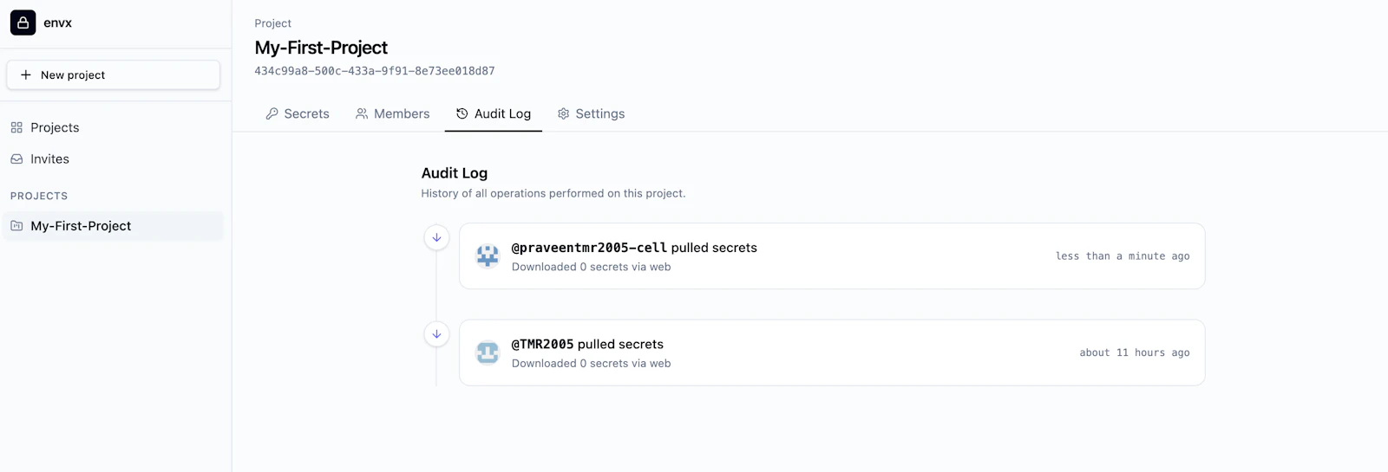1388x472 pixels.
Task: Click the people icon on Members tab
Action: (362, 113)
